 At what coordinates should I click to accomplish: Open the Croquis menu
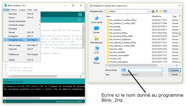tap(22, 10)
